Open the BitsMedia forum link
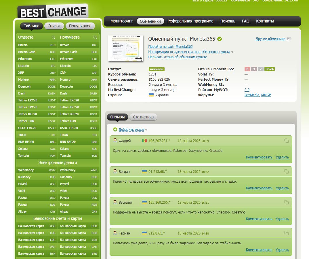 point(252,95)
